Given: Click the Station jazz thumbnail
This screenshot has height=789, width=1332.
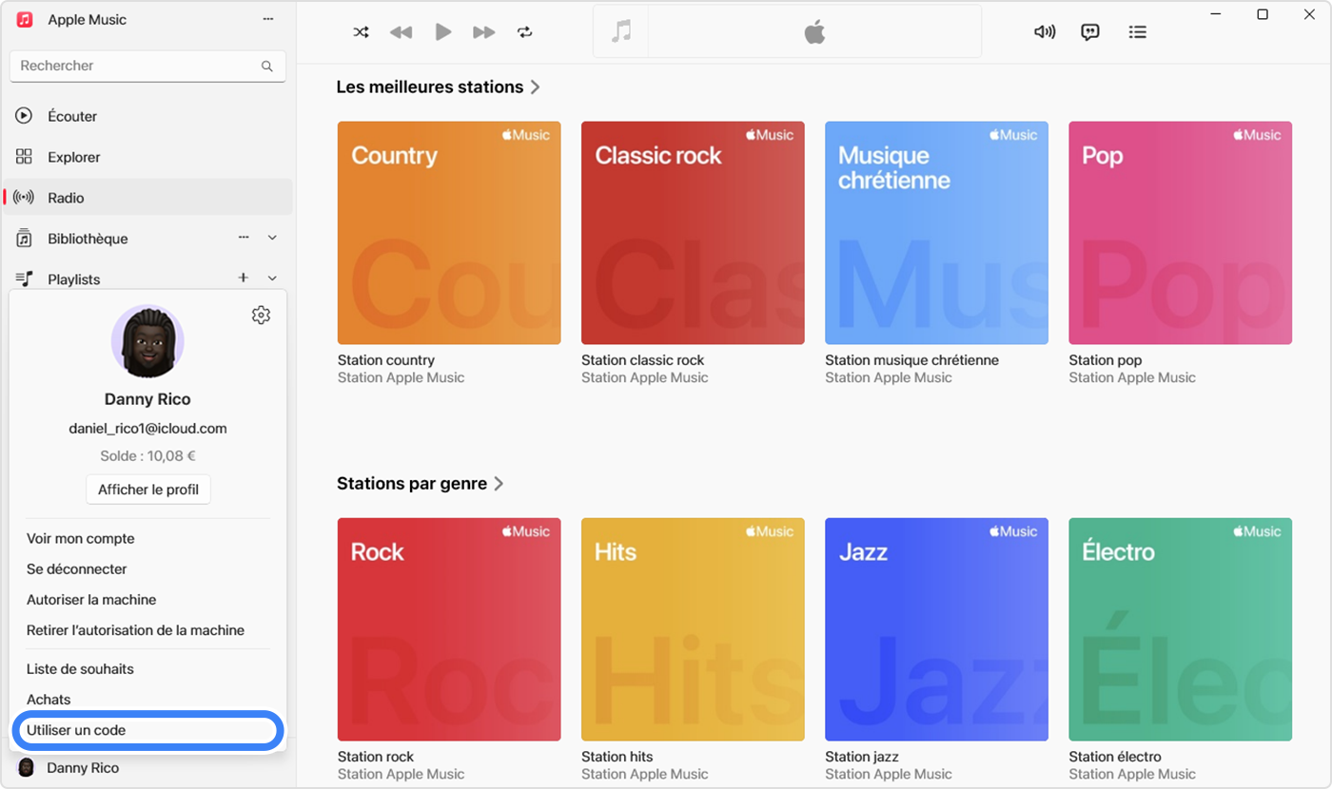Looking at the screenshot, I should pos(936,628).
